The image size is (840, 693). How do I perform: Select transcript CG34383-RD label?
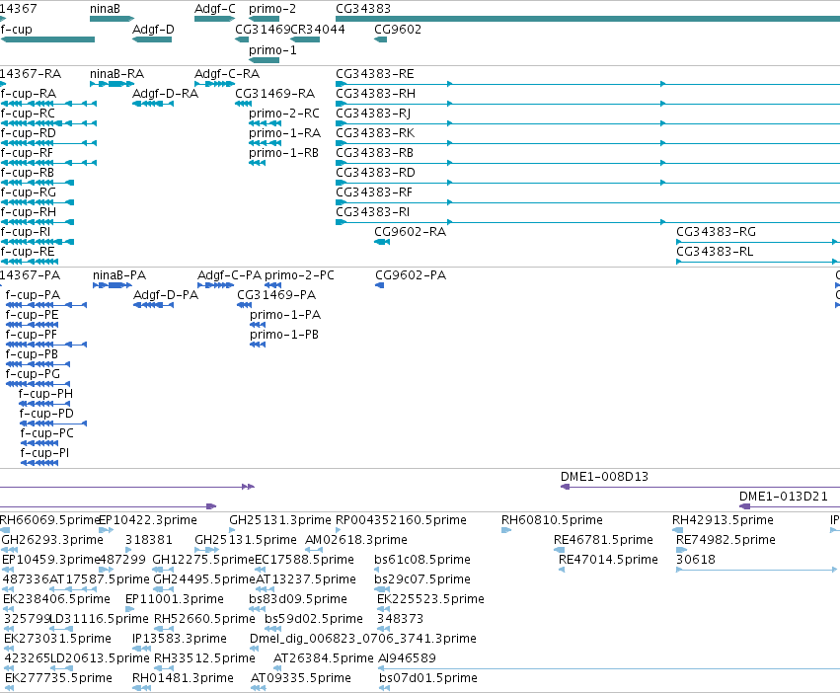point(375,173)
